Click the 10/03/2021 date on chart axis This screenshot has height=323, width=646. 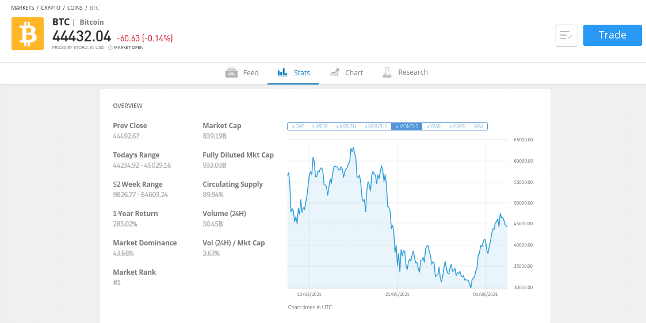pyautogui.click(x=309, y=294)
